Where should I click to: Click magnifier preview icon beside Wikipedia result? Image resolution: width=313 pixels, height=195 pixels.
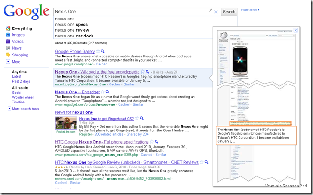pyautogui.click(x=147, y=72)
